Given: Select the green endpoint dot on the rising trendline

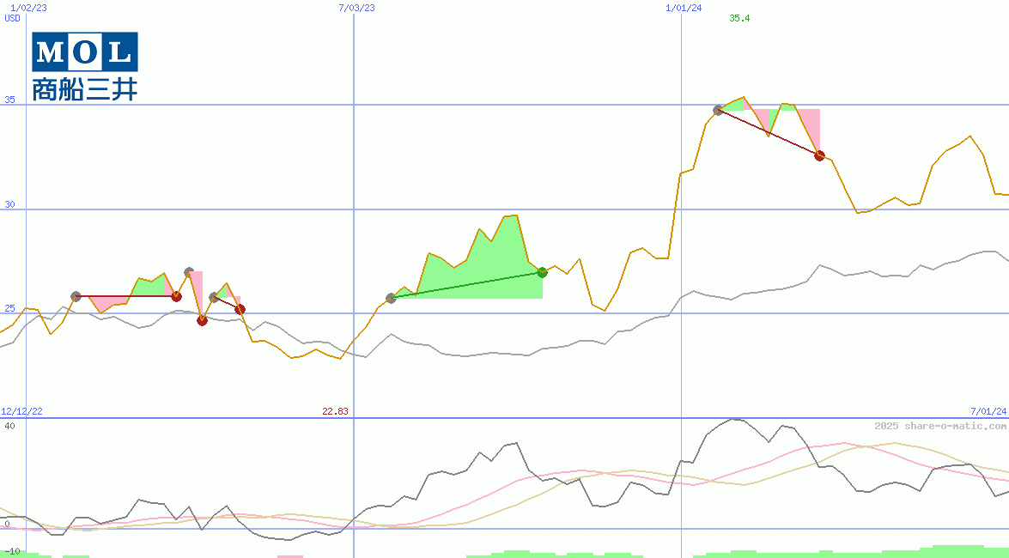Looking at the screenshot, I should click(541, 272).
